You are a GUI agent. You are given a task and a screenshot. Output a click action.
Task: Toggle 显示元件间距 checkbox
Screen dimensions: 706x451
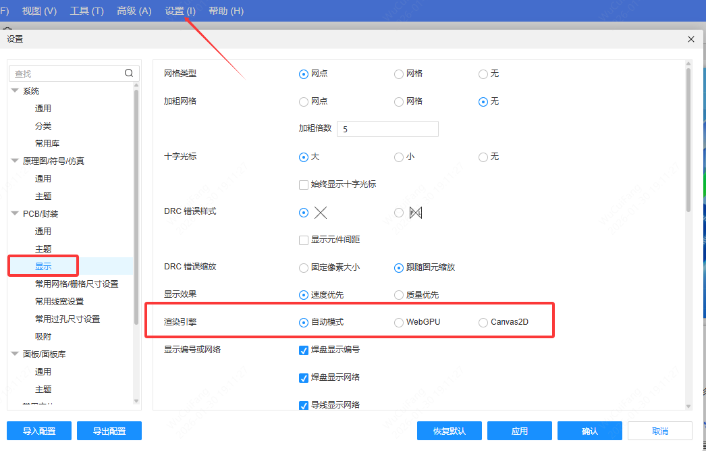tap(304, 240)
